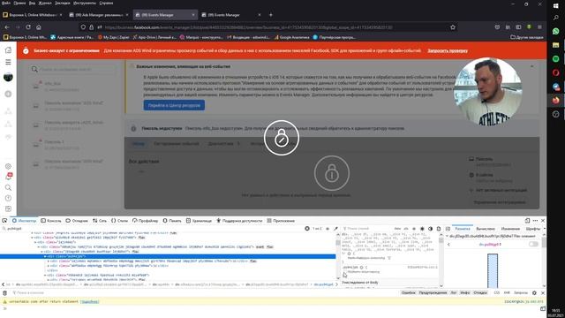Viewport: 565px width, 318px height.
Task: Click the browser home icon in toolbar
Action: [39, 27]
